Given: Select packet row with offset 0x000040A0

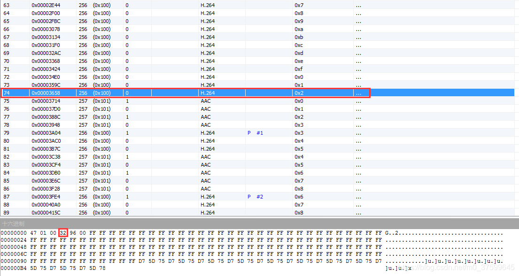Looking at the screenshot, I should (257, 205).
